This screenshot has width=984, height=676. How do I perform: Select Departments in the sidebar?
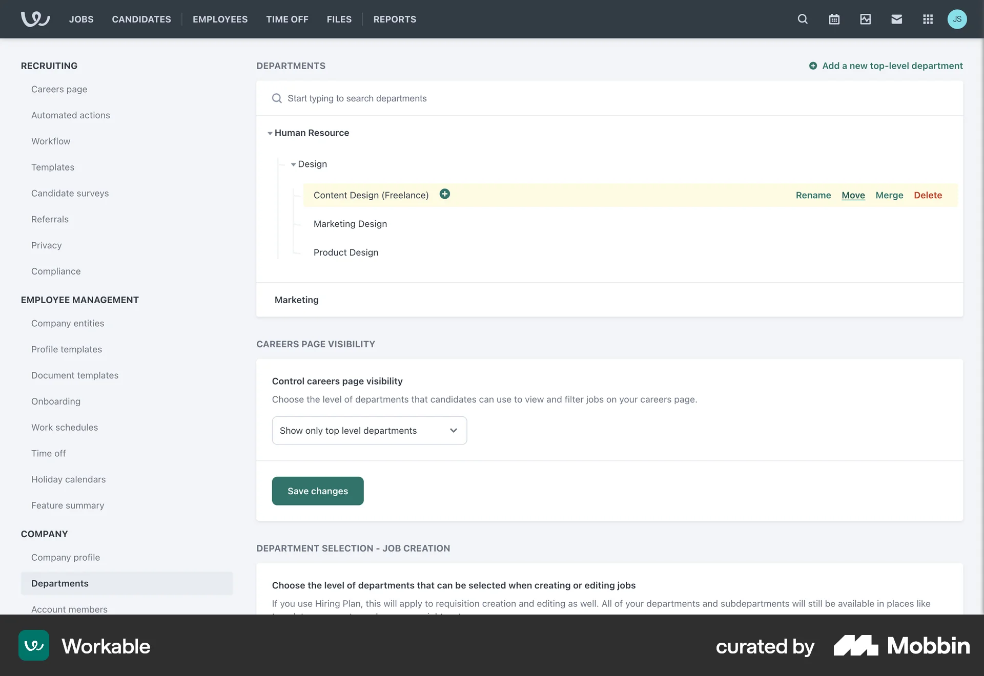(60, 583)
